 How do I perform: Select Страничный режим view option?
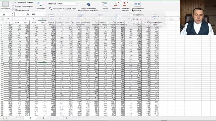22,2
